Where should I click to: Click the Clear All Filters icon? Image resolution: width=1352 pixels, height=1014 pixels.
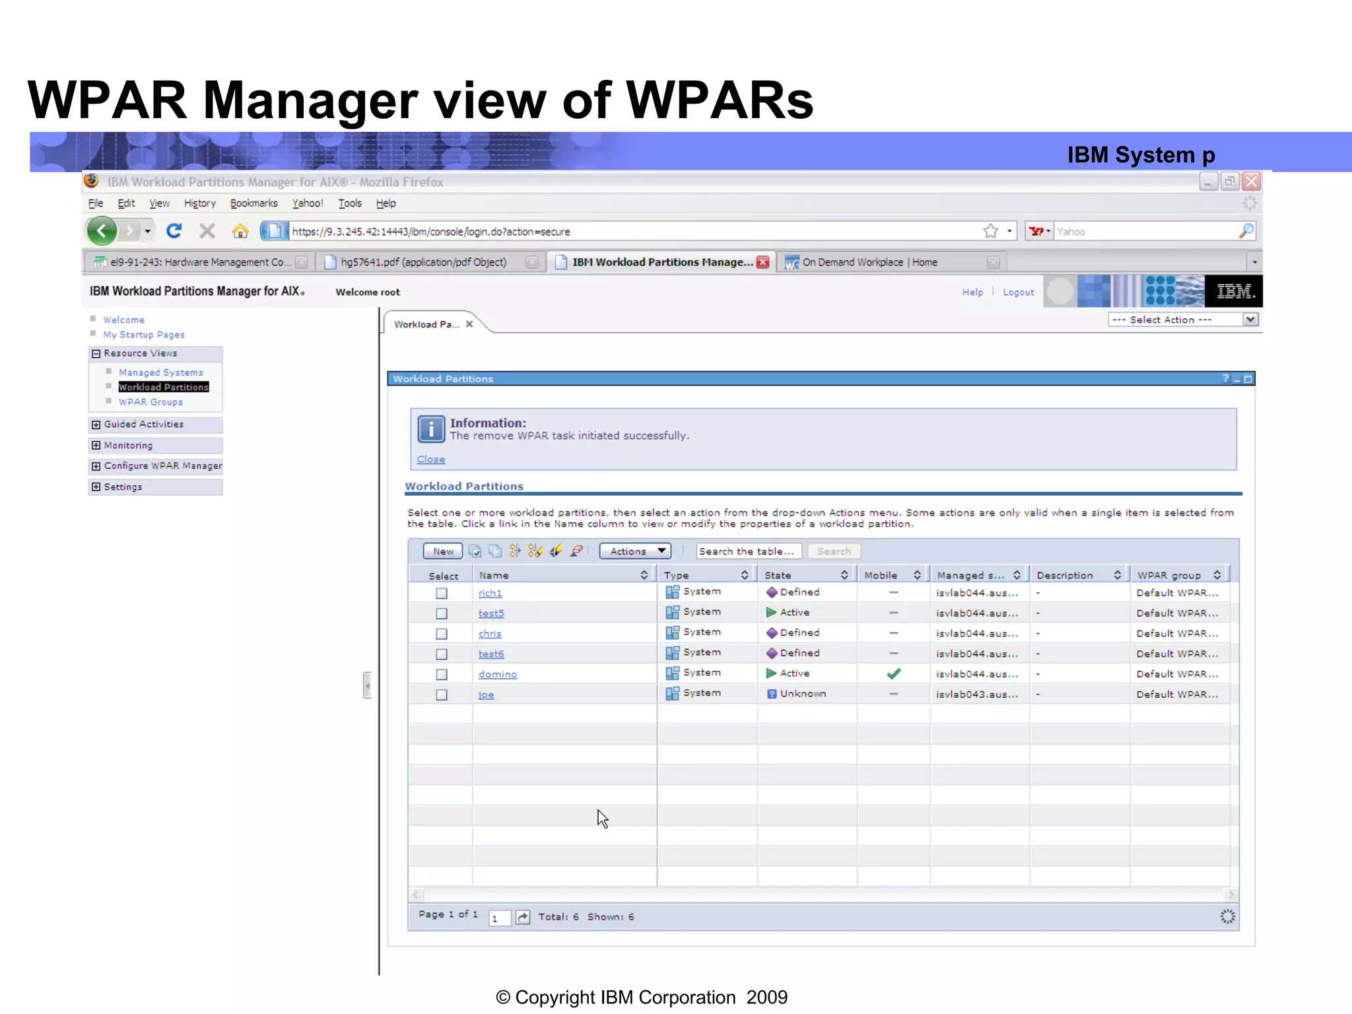535,551
